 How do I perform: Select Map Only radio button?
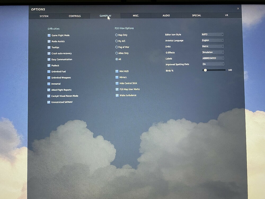pyautogui.click(x=116, y=35)
